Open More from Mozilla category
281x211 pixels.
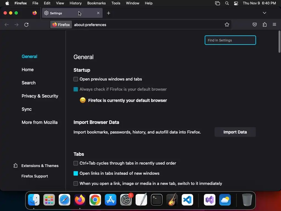click(40, 122)
